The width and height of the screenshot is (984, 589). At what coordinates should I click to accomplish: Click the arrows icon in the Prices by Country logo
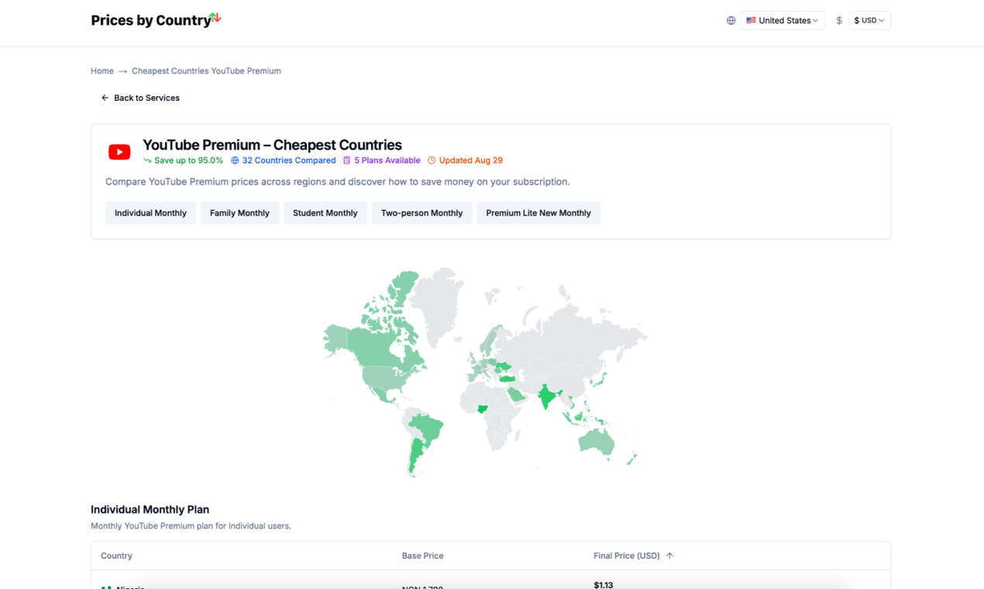click(215, 17)
